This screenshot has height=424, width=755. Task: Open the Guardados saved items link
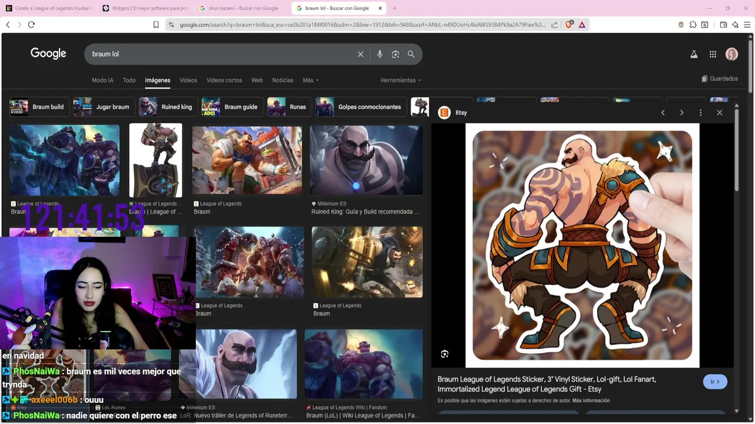720,79
